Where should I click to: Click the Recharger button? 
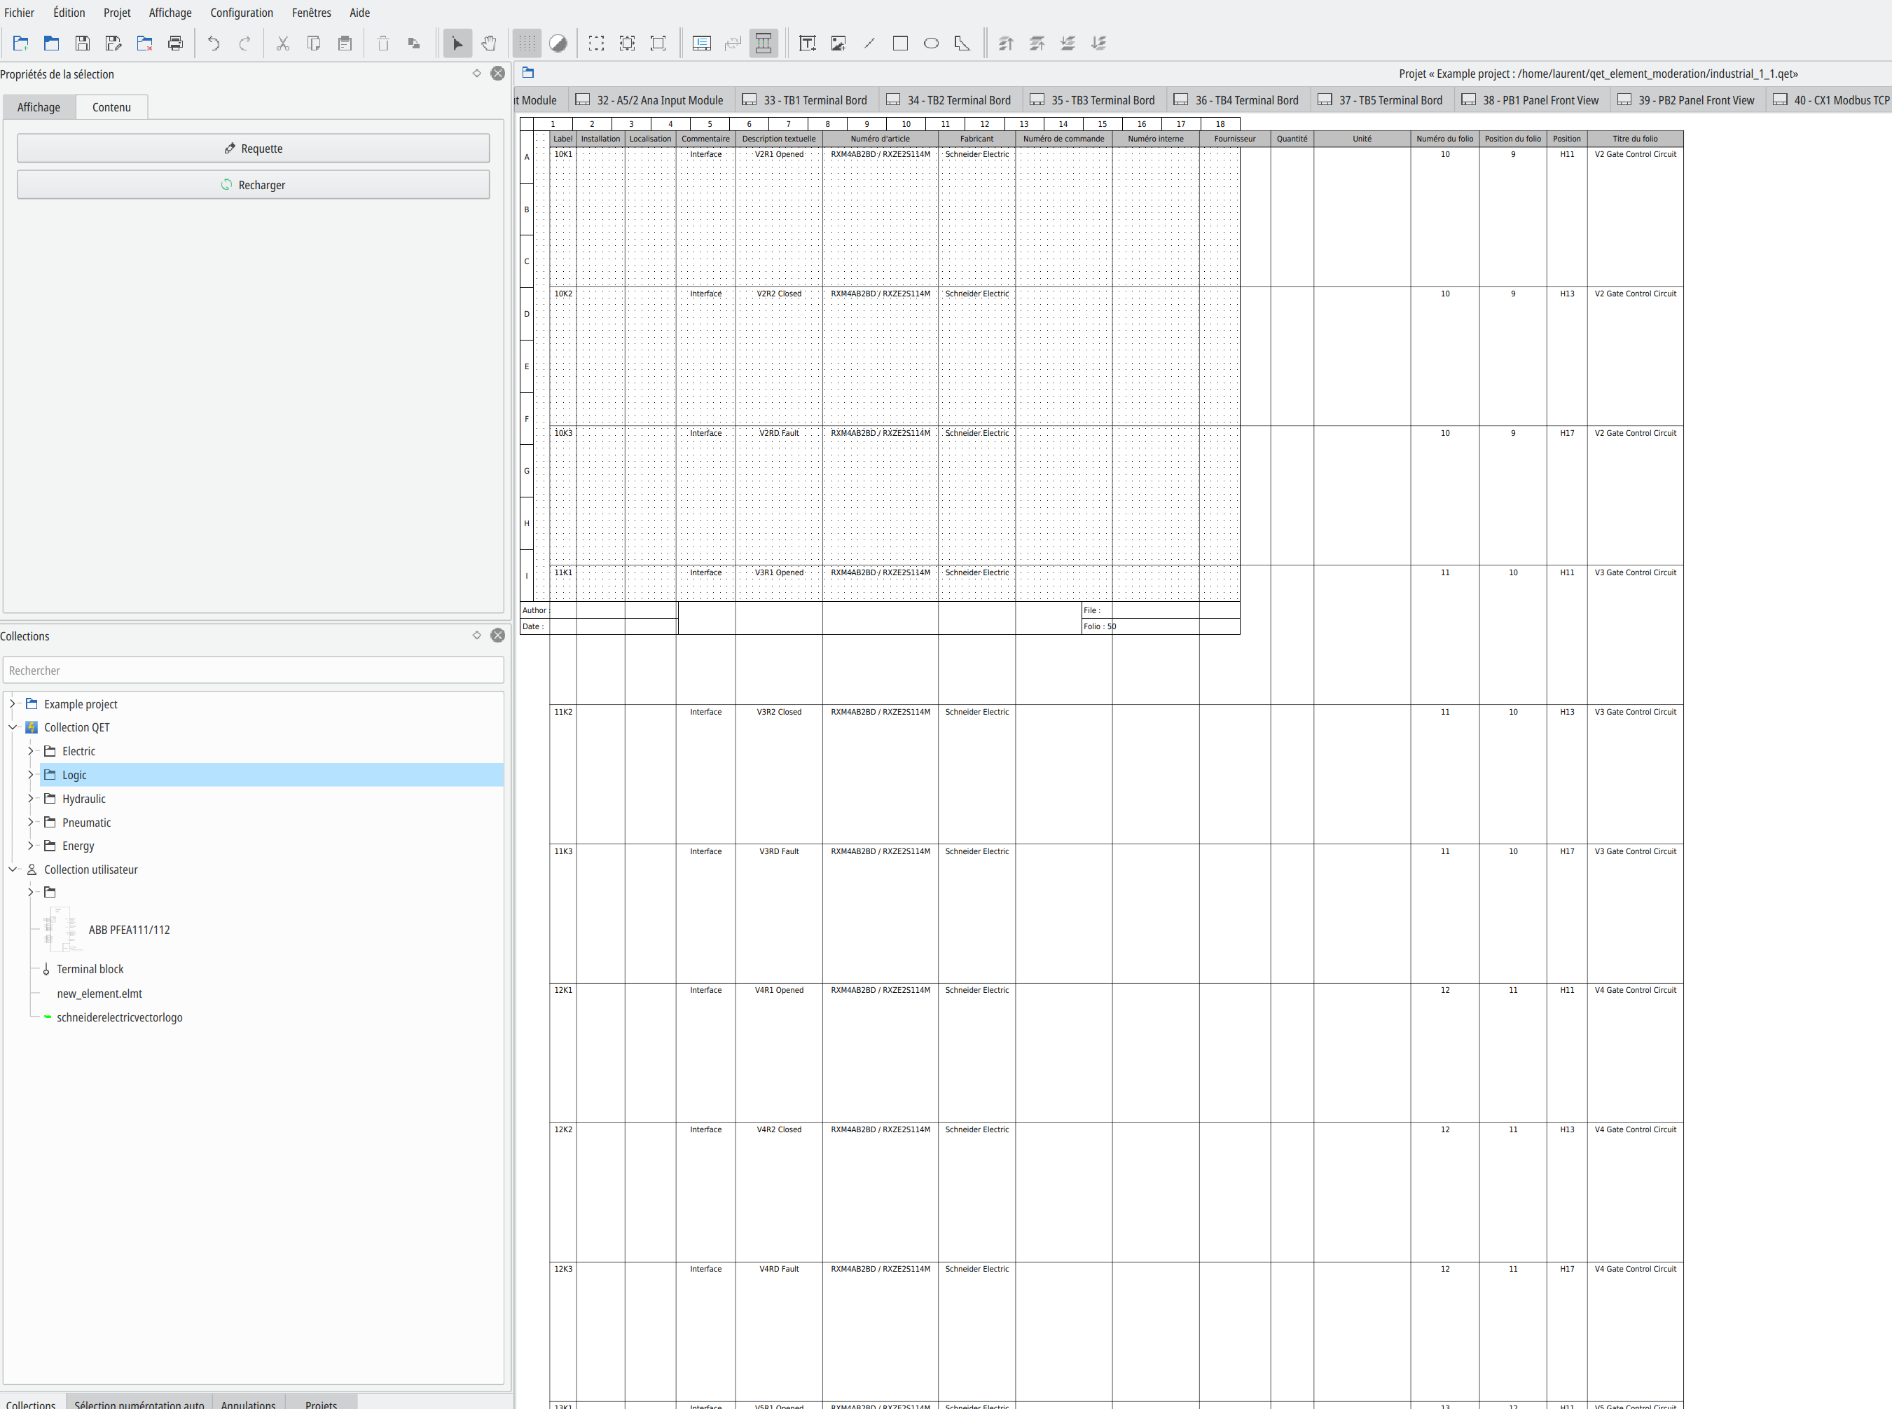click(254, 185)
